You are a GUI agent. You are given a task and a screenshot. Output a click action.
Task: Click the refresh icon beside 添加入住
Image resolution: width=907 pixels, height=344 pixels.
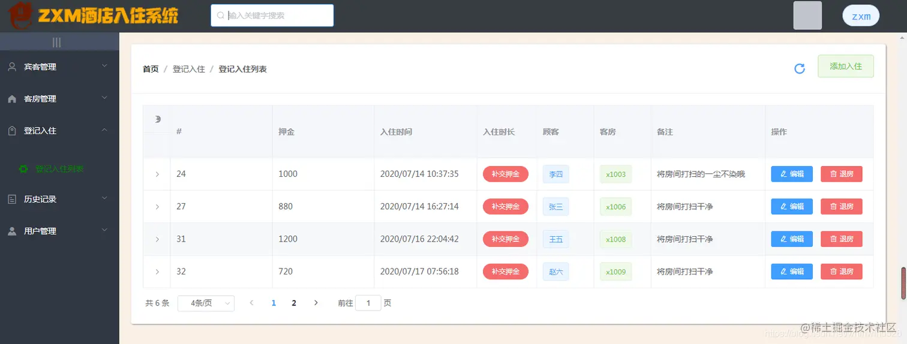coord(799,69)
